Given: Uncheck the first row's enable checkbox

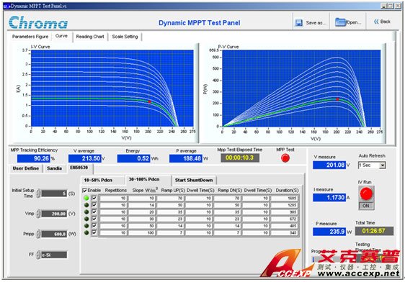Looking at the screenshot, I should click(94, 198).
